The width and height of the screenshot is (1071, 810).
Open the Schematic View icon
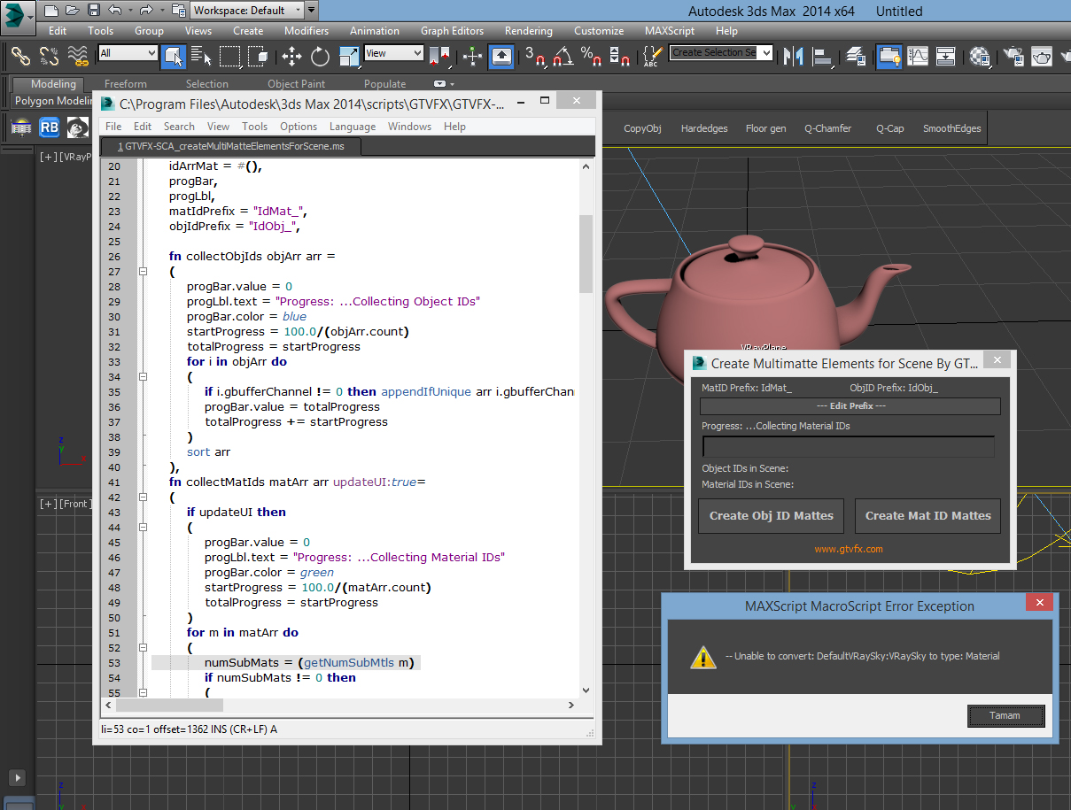pyautogui.click(x=946, y=57)
